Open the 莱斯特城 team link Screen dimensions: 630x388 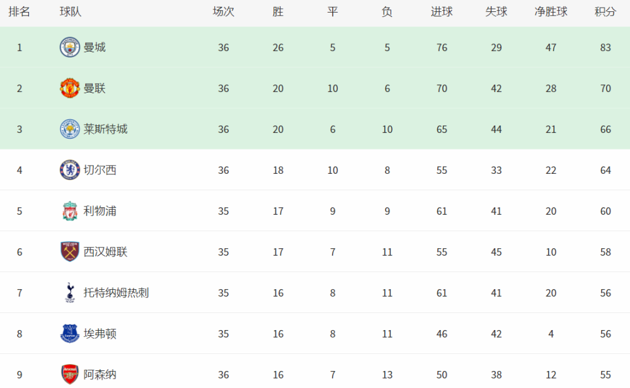(105, 129)
